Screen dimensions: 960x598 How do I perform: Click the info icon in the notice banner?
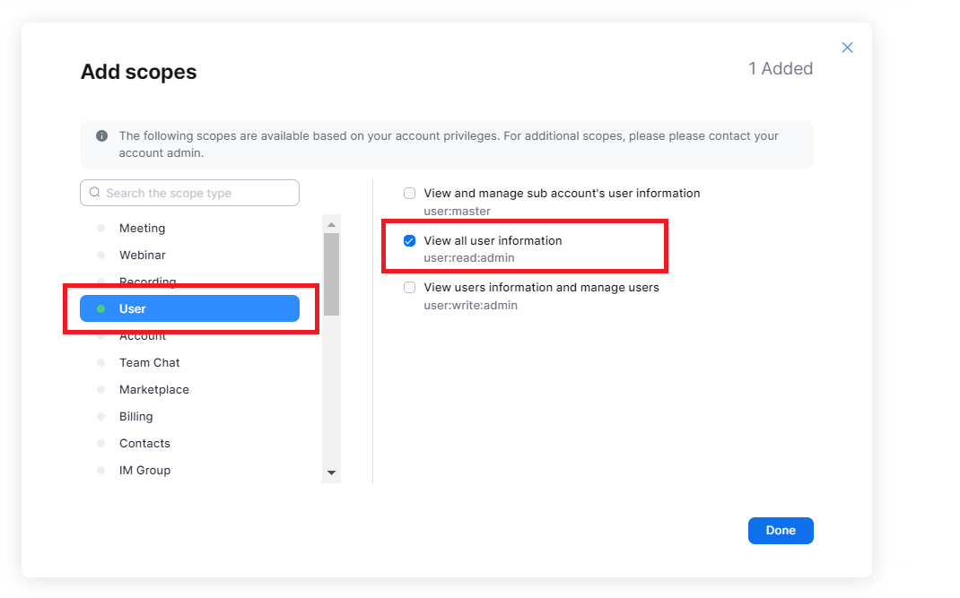[101, 136]
